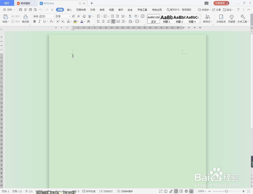Click the highlight color icon
Viewport: 253px width, 194px height.
click(x=75, y=21)
